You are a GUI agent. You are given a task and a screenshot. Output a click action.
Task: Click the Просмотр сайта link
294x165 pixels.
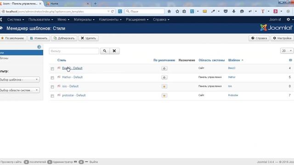(x=11, y=162)
